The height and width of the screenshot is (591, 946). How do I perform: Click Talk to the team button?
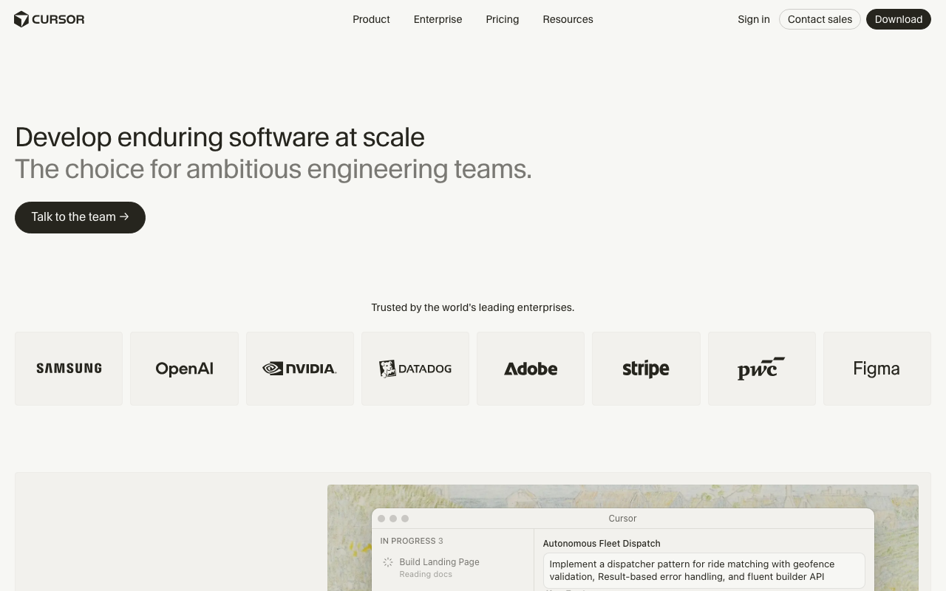80,217
